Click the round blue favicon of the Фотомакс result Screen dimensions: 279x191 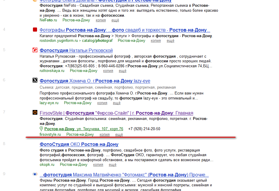35,174
